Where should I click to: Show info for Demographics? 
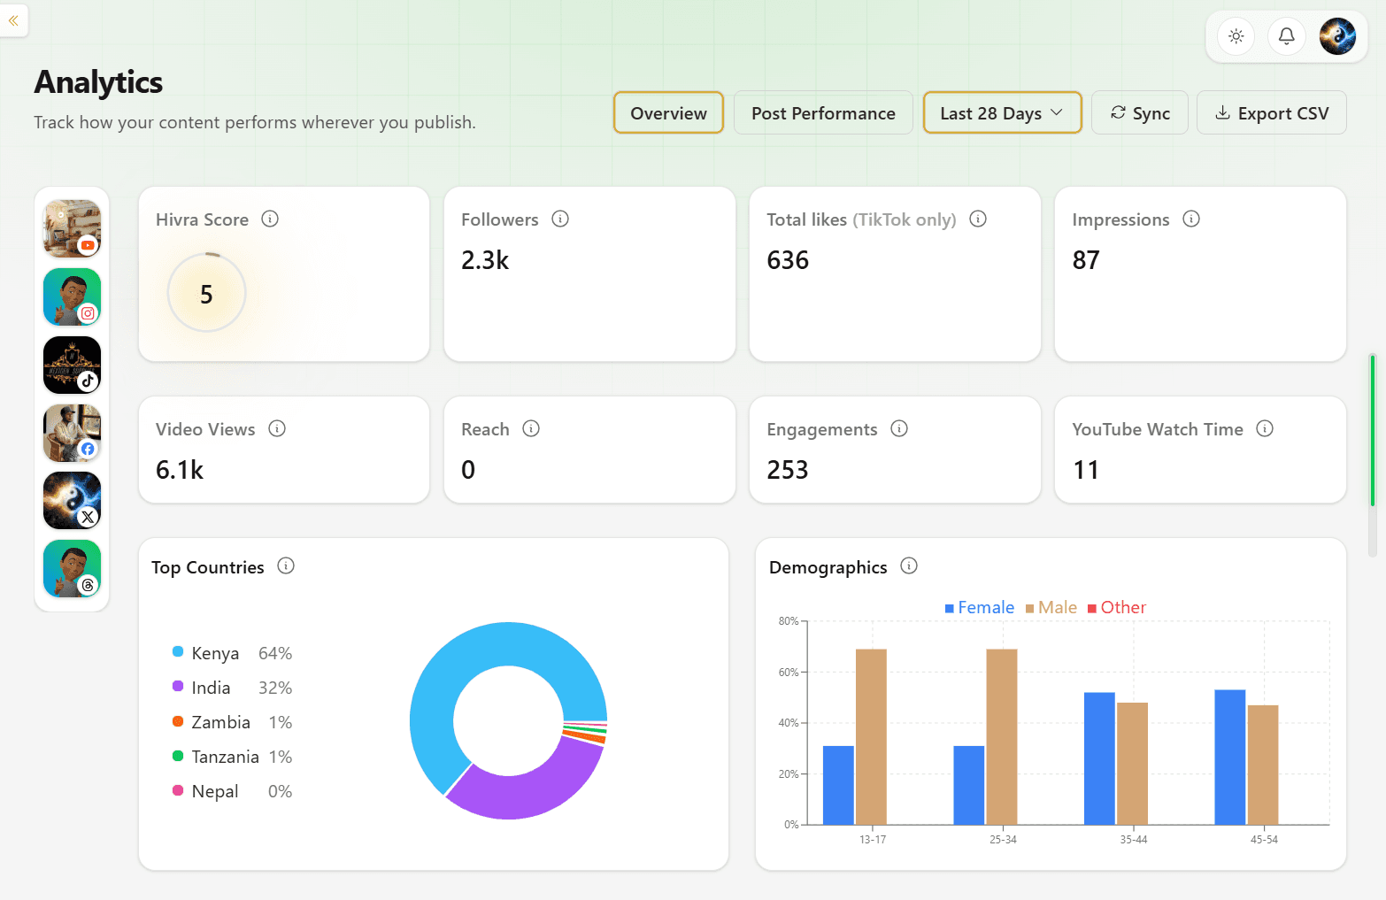[909, 565]
